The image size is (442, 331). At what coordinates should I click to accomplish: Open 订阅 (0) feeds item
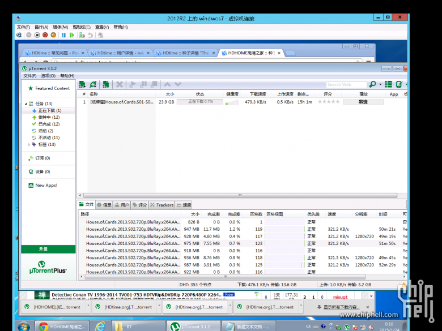click(40, 158)
